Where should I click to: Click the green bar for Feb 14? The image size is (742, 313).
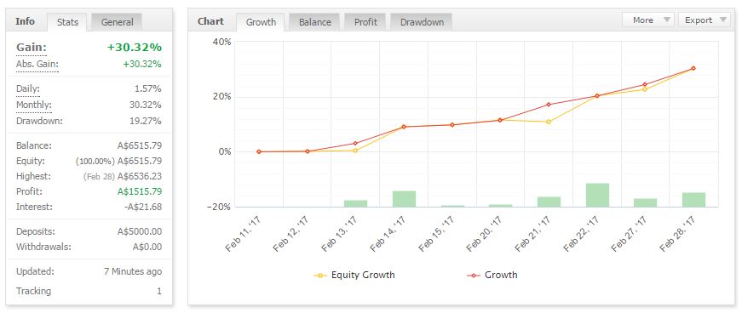(404, 198)
